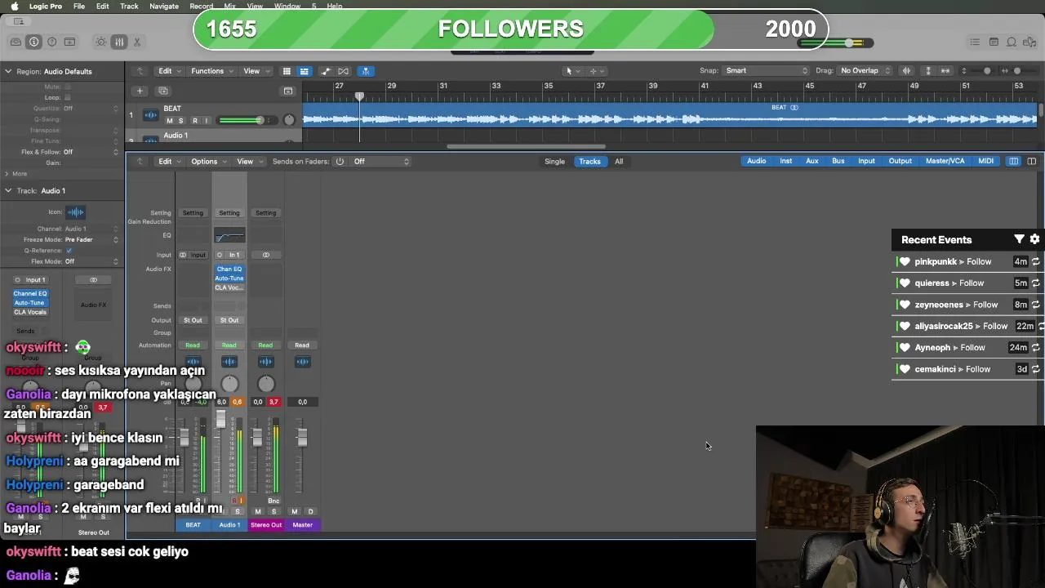Toggle Sends on Faders power button
Screen dimensions: 1045x588
click(x=340, y=162)
